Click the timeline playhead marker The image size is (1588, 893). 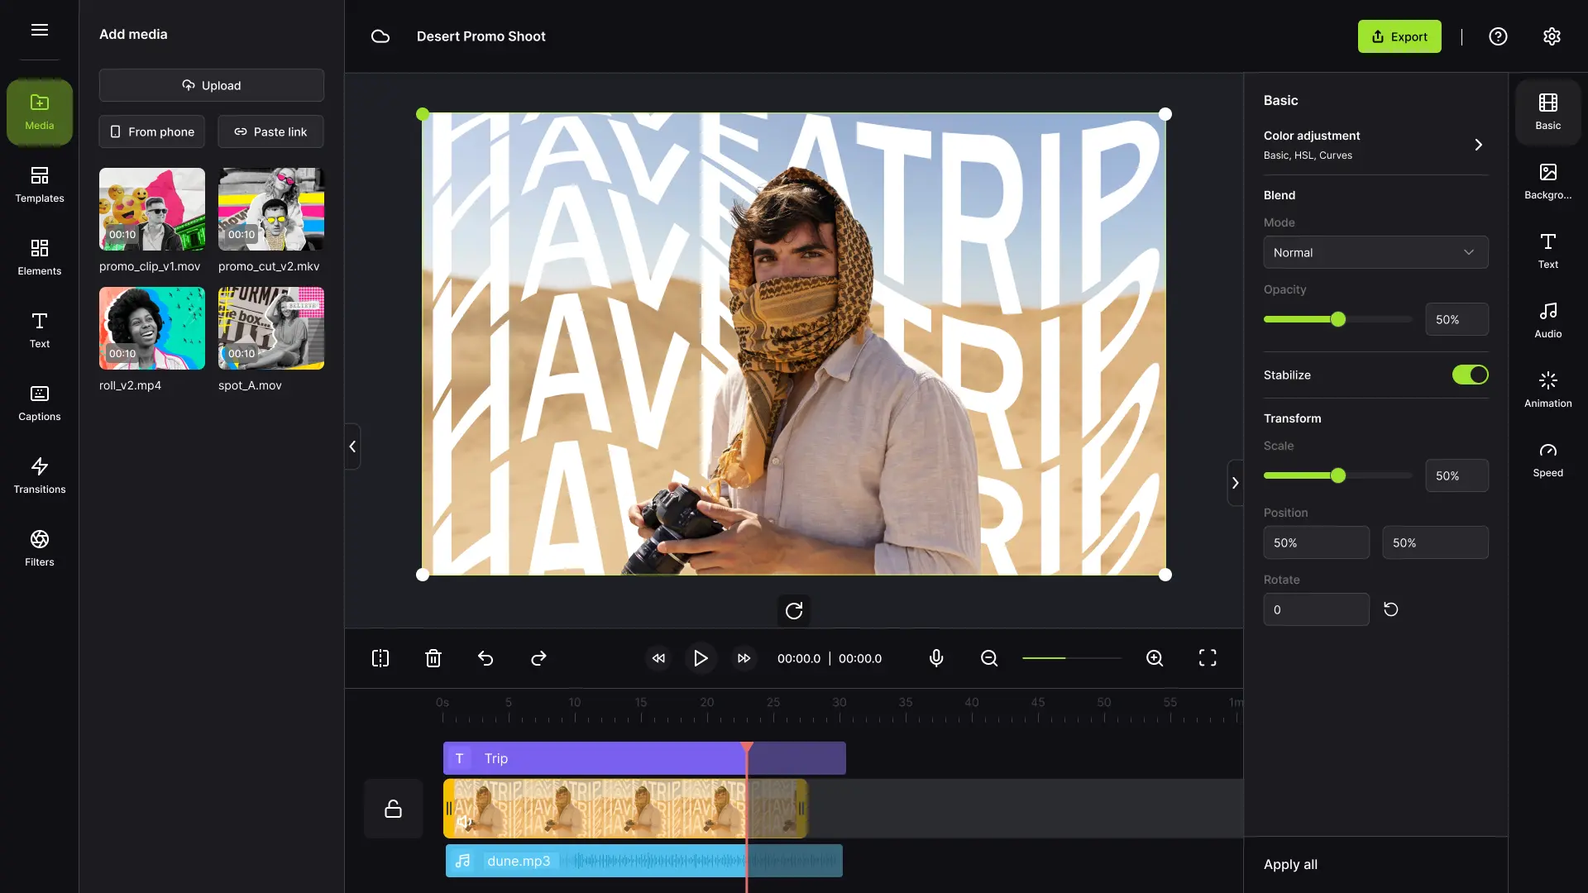[x=747, y=747]
